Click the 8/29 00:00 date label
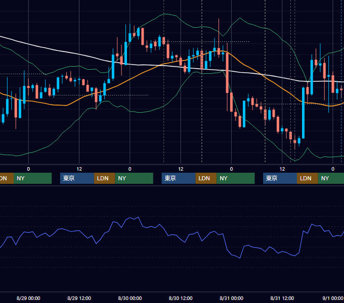This screenshot has width=344, height=303. click(28, 298)
